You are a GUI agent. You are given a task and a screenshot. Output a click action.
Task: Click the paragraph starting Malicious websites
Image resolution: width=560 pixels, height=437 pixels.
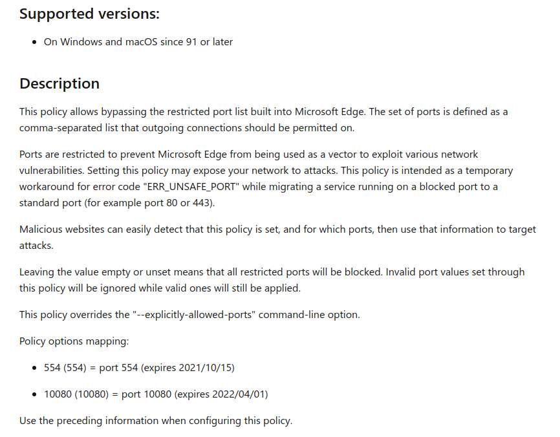click(x=277, y=237)
